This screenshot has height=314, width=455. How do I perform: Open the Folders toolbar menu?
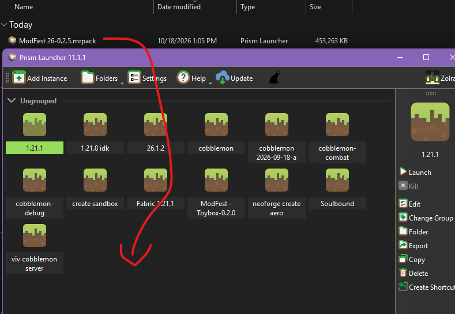pyautogui.click(x=99, y=78)
